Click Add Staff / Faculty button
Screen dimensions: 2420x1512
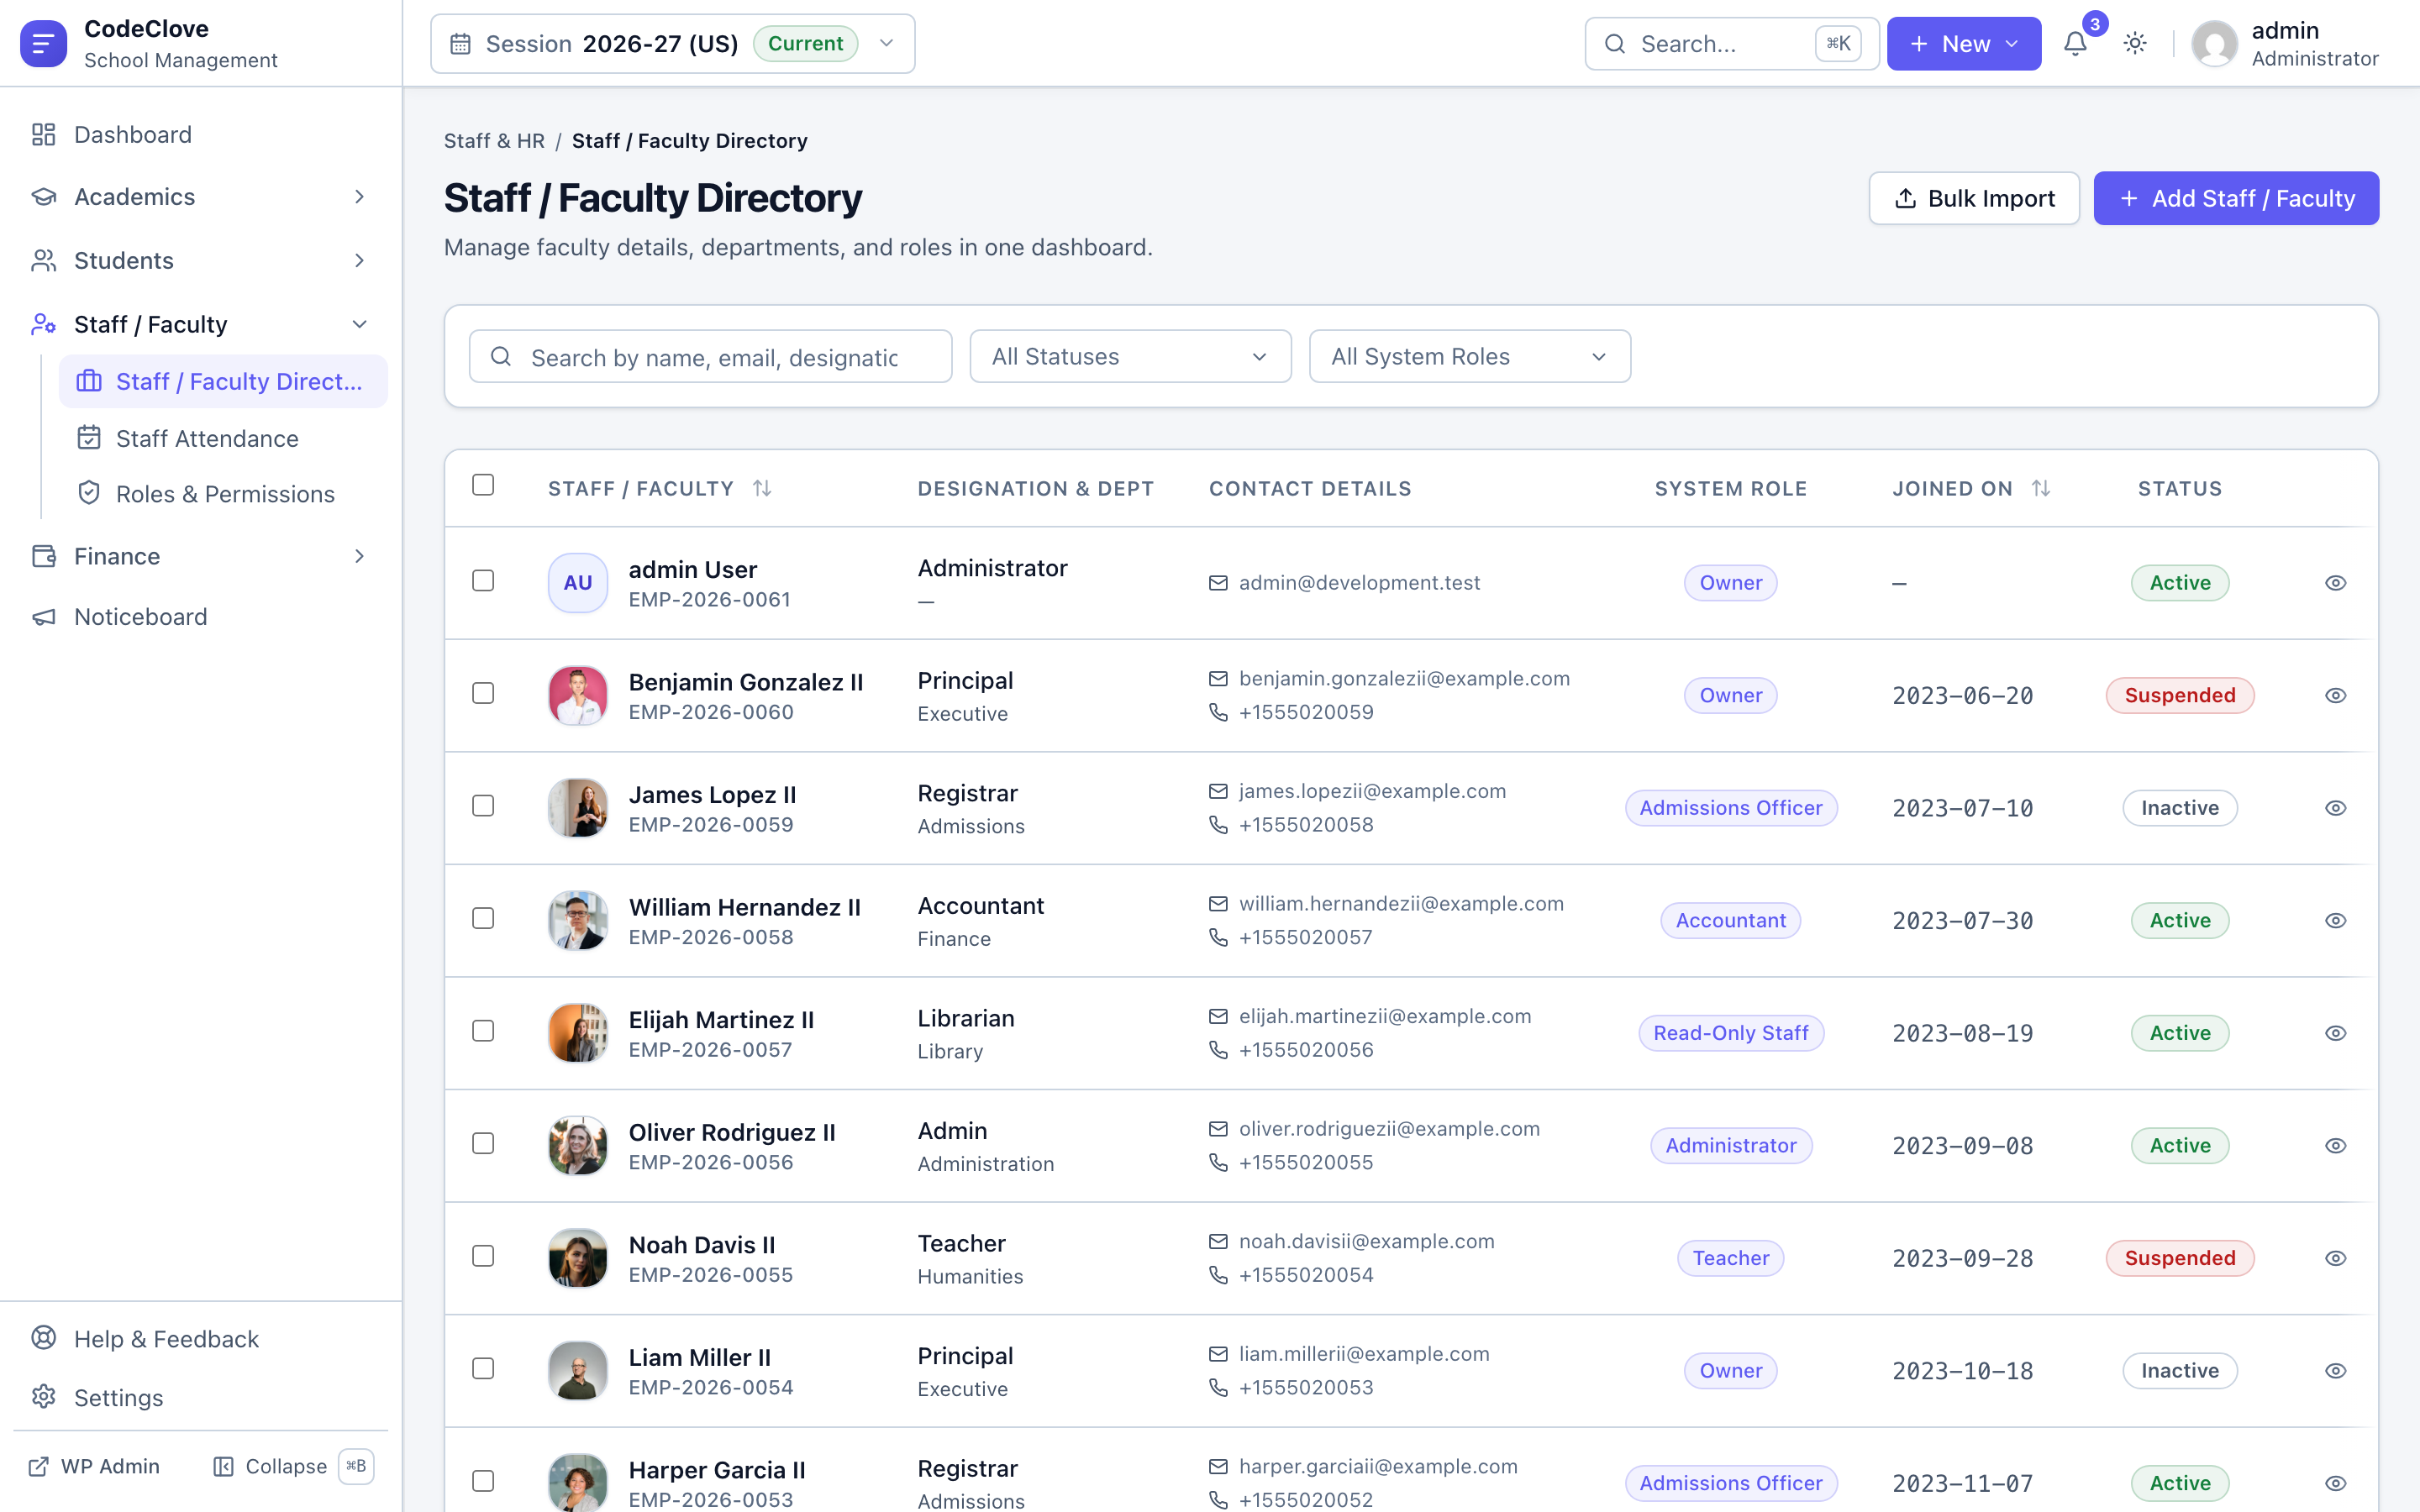(x=2236, y=198)
